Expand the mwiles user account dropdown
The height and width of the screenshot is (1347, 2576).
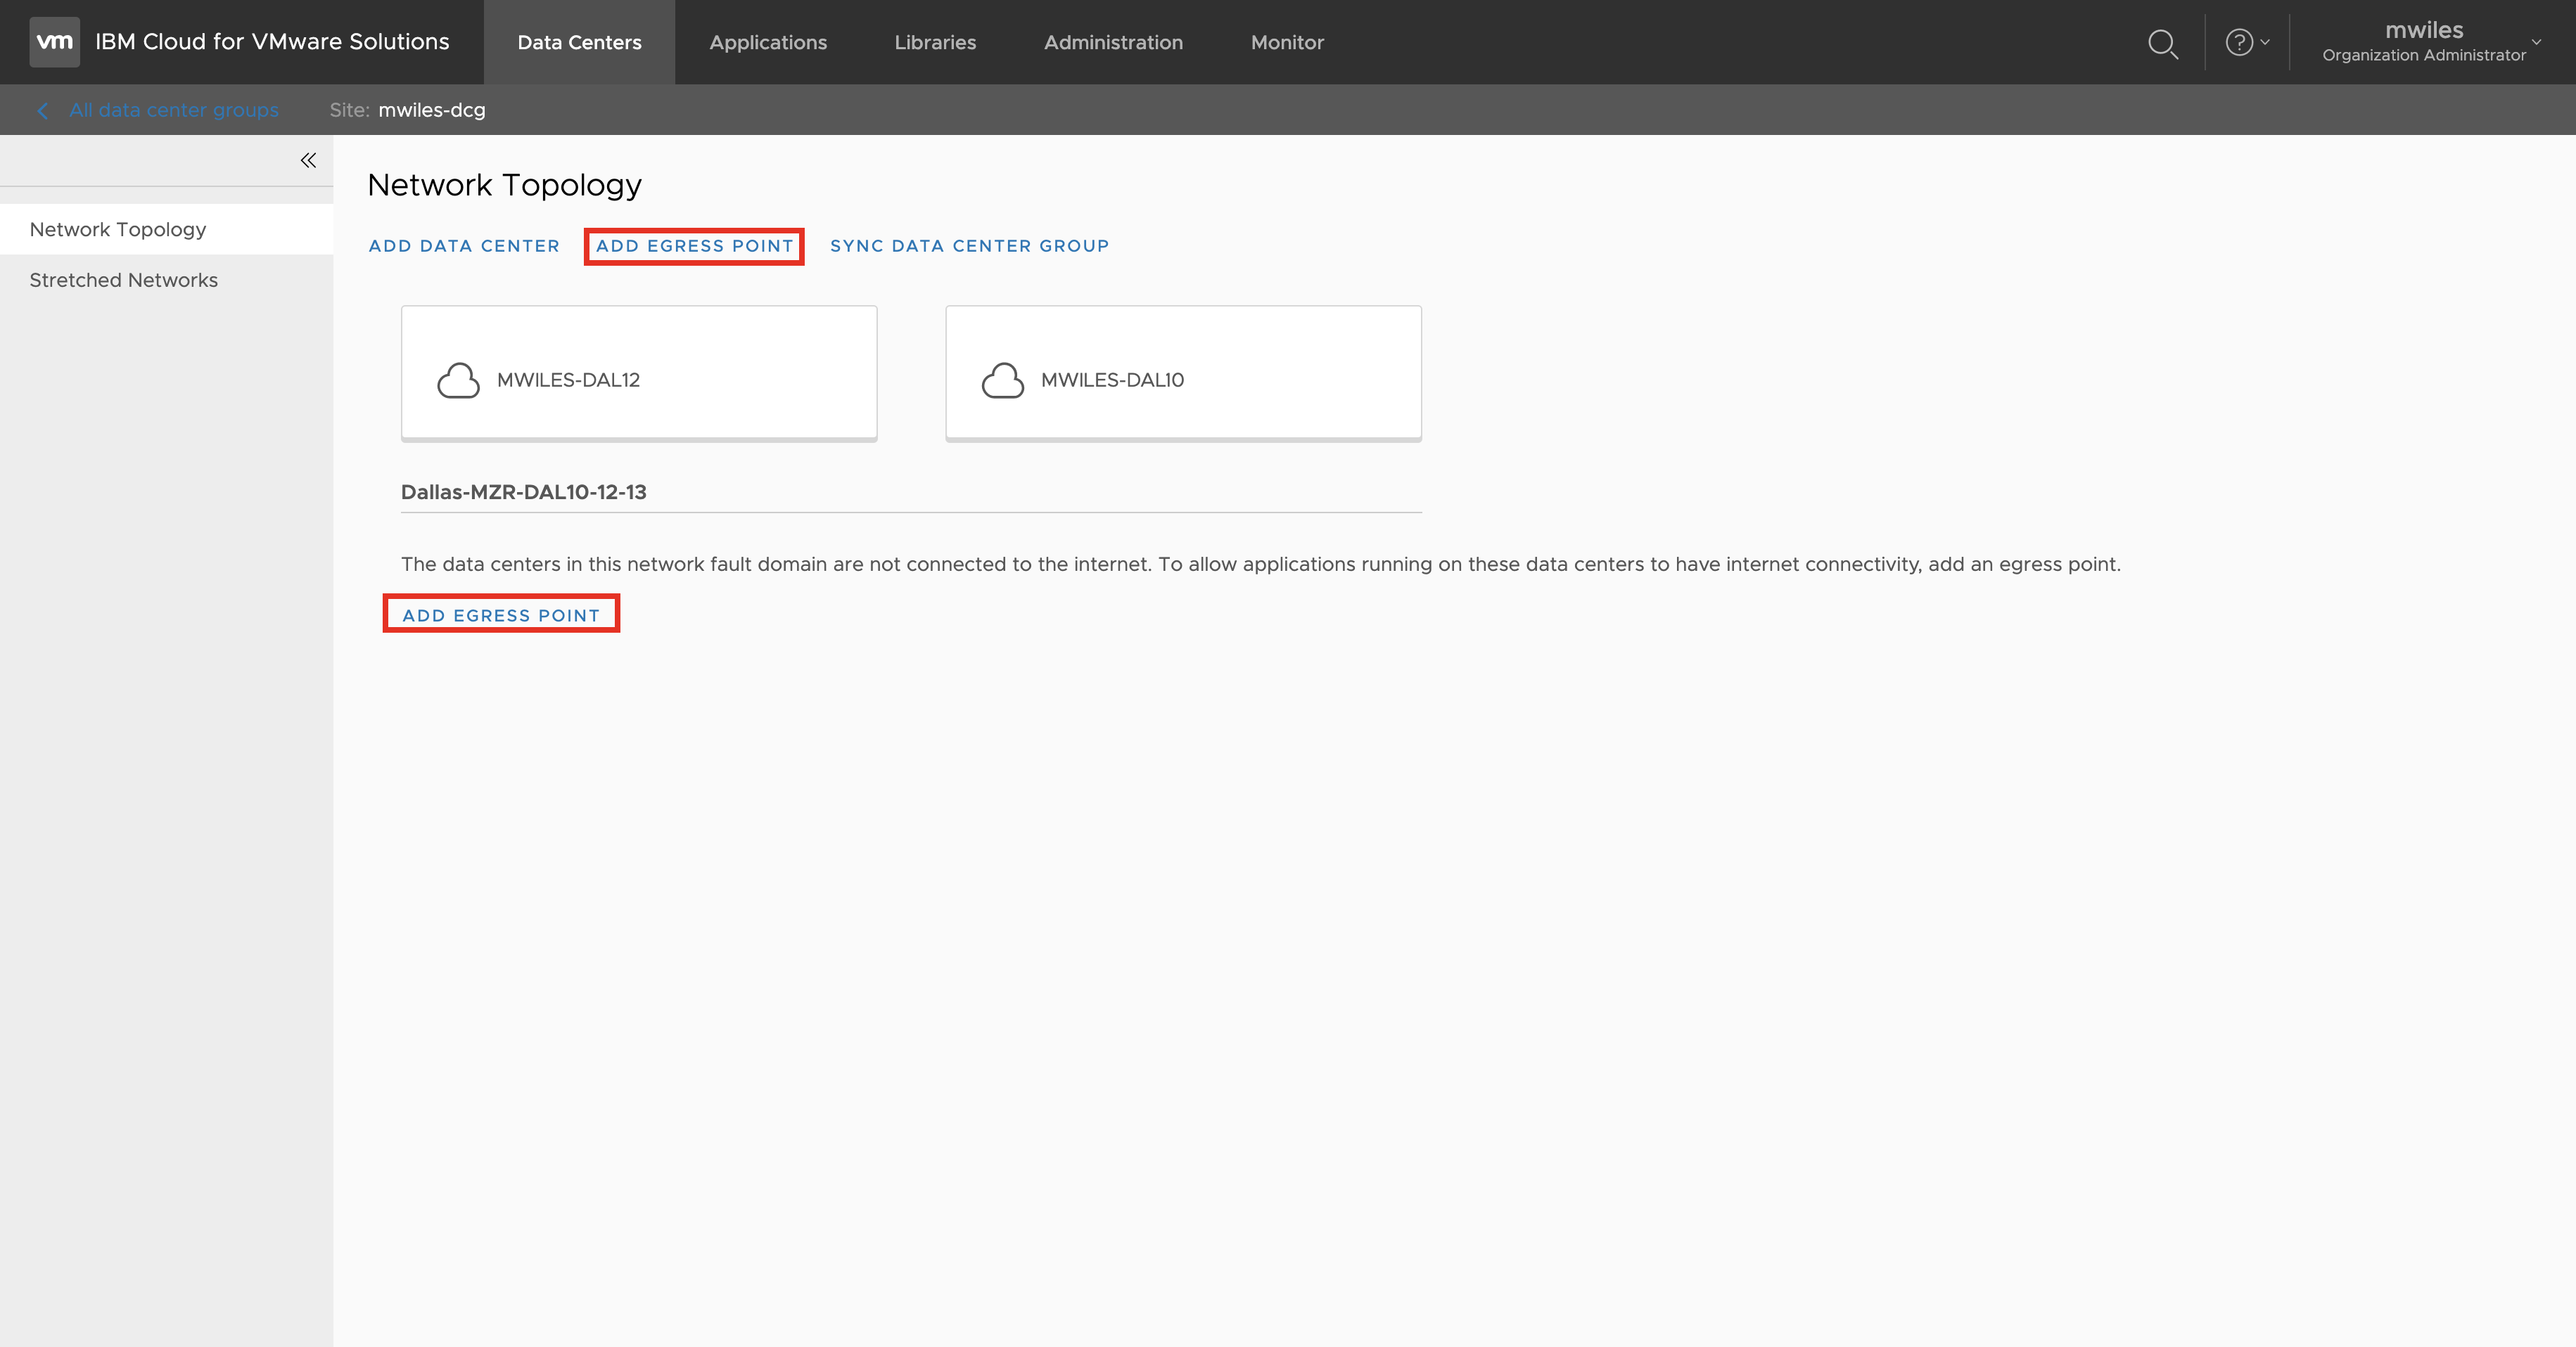coord(2536,42)
